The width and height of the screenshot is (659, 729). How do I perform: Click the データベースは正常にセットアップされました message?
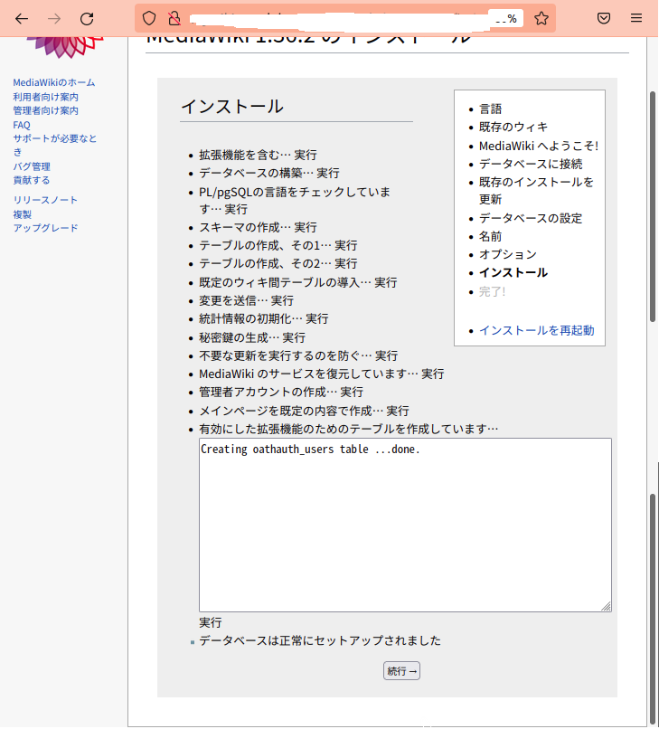pos(320,640)
